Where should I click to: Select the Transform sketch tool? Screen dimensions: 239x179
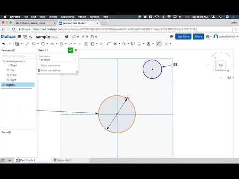coord(149,44)
